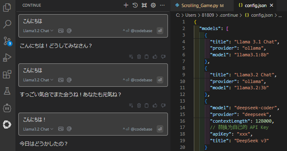Add @ context in こんにちは！ message box
Viewport: 287px width, 151px height.
click(69, 129)
